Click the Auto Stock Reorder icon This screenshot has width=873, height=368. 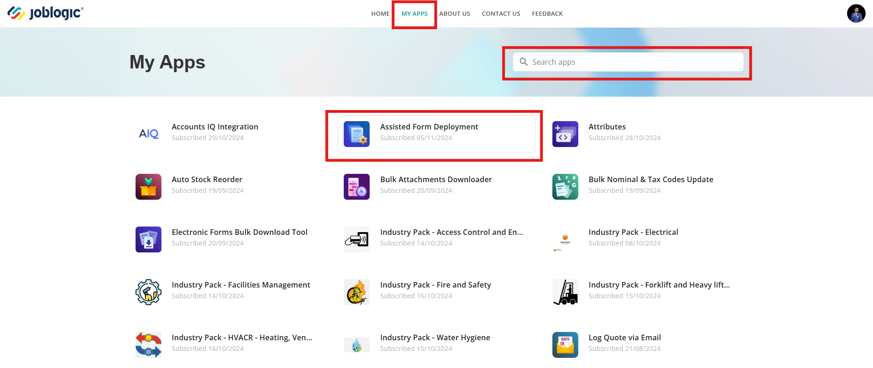tap(149, 187)
